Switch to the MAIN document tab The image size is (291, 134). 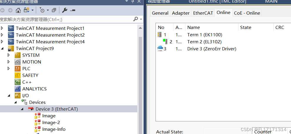[x=271, y=1]
